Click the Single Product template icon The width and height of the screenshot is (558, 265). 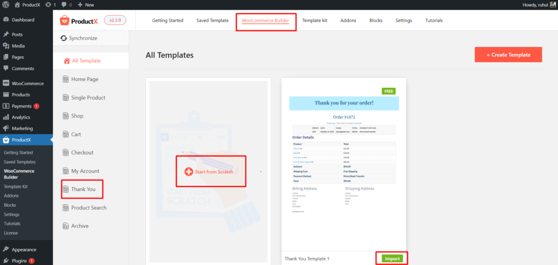[x=65, y=98]
